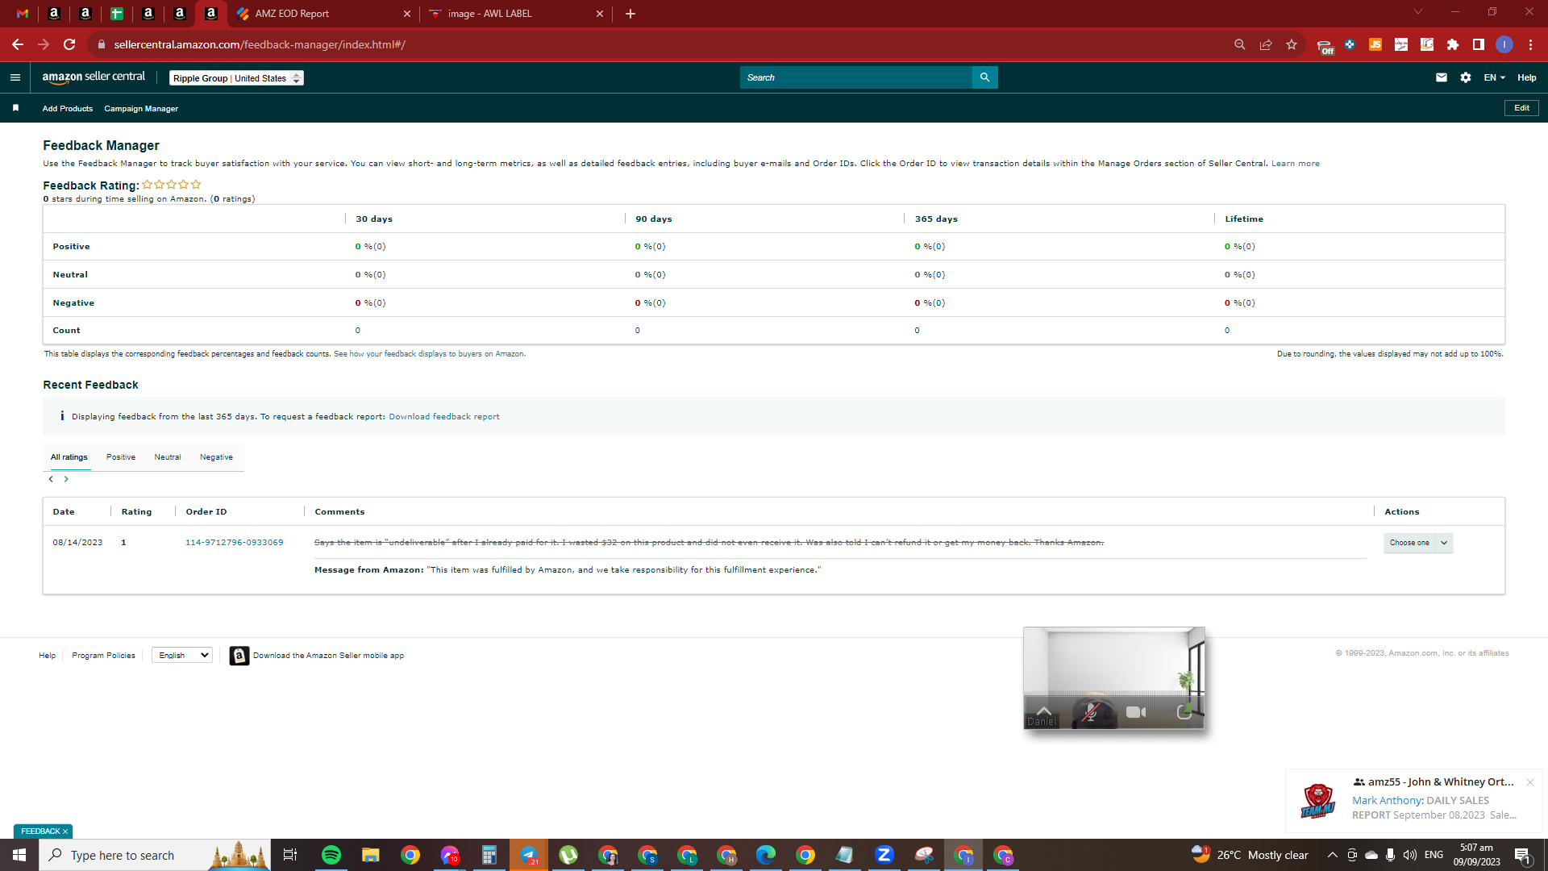Click the Seller Central Search field
Image resolution: width=1548 pixels, height=871 pixels.
pyautogui.click(x=856, y=77)
